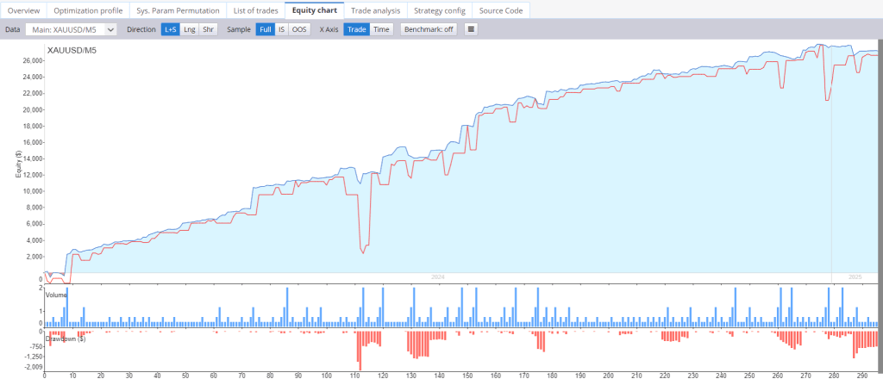Image resolution: width=883 pixels, height=379 pixels.
Task: Toggle the Benchmark: off button
Action: coord(429,29)
